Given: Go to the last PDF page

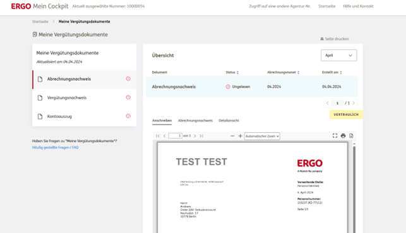Looking at the screenshot, I should [x=201, y=136].
